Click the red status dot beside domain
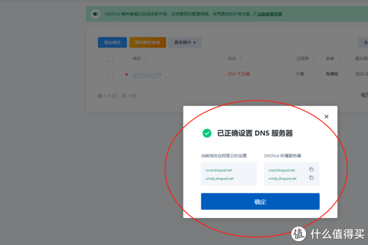Image resolution: width=368 pixels, height=245 pixels. 126,74
